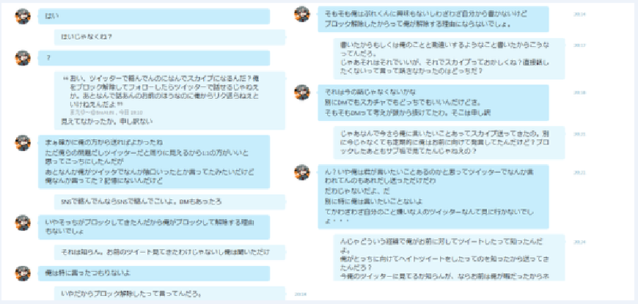Click the 20:18 timestamp beside 'それは今の話' message
Screen dimensions: 638x304
pyautogui.click(x=579, y=92)
